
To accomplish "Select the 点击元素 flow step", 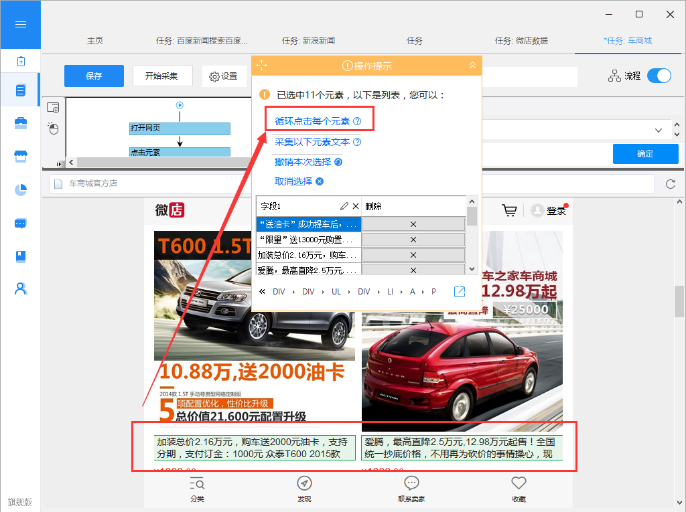I will pyautogui.click(x=180, y=152).
